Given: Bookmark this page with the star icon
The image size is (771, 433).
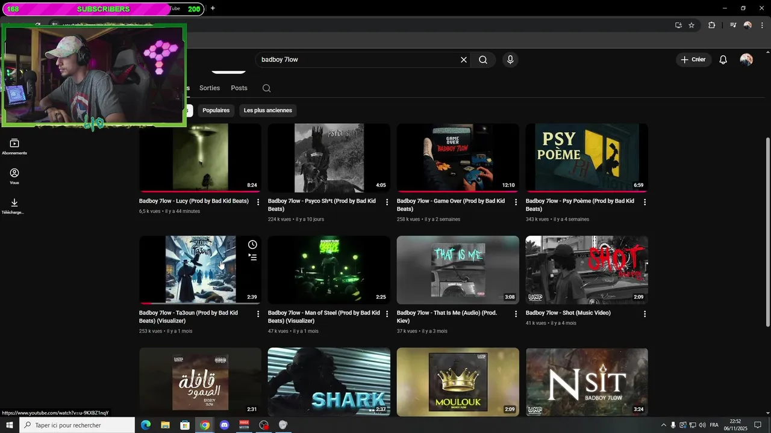Looking at the screenshot, I should (x=691, y=25).
